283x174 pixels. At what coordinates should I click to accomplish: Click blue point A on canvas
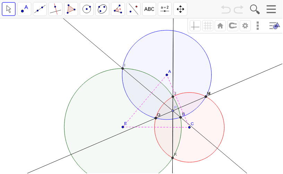pyautogui.click(x=167, y=75)
